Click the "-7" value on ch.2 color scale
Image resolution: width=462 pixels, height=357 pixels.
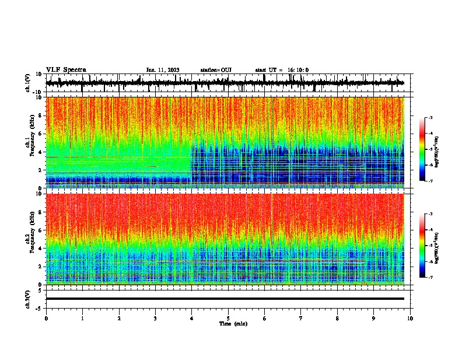tap(430, 277)
